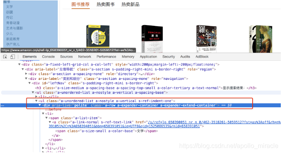Open the Application tab

point(149,57)
